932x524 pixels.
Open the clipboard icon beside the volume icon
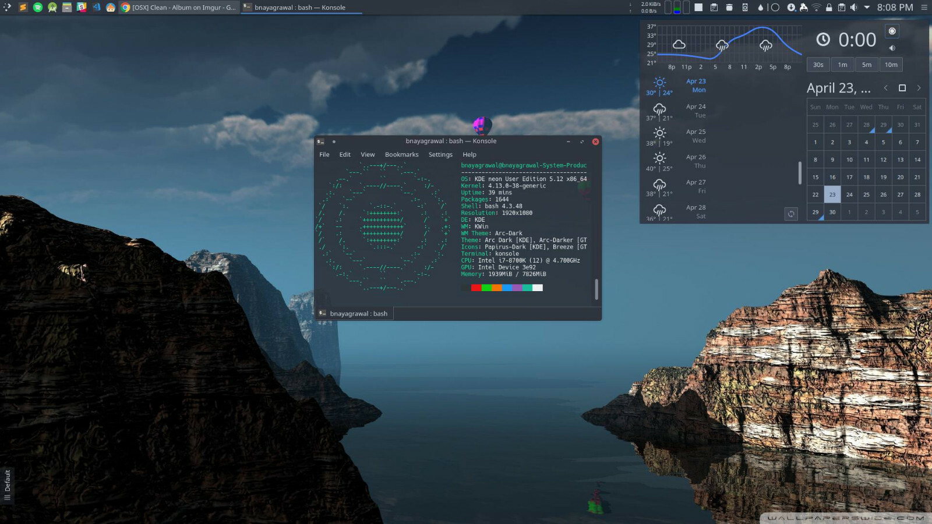(x=841, y=7)
